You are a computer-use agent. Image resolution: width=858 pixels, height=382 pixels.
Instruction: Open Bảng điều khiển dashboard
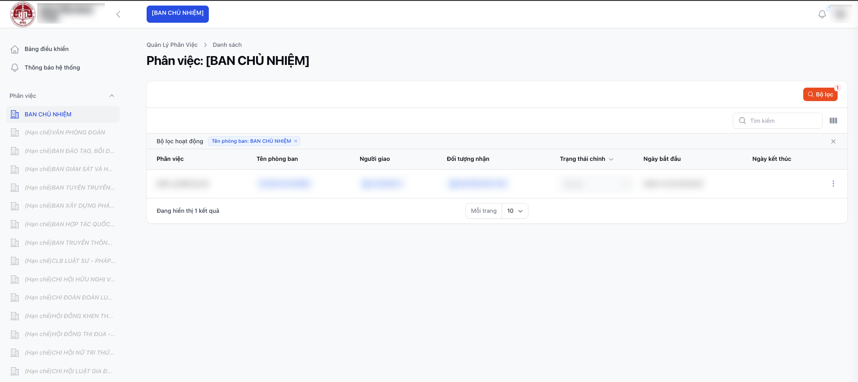[46, 49]
